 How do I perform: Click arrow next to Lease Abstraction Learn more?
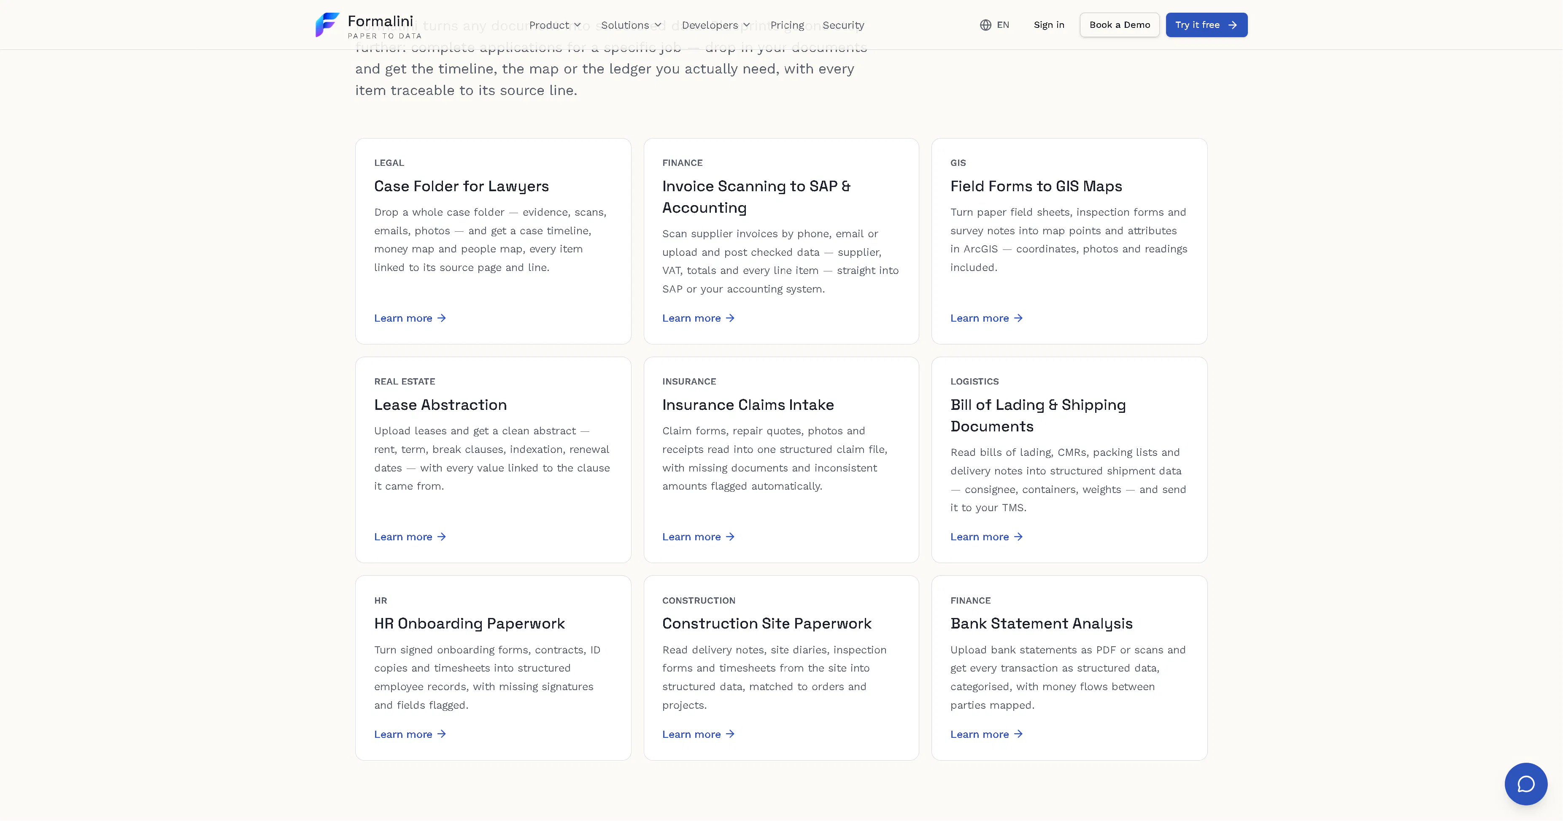click(442, 537)
